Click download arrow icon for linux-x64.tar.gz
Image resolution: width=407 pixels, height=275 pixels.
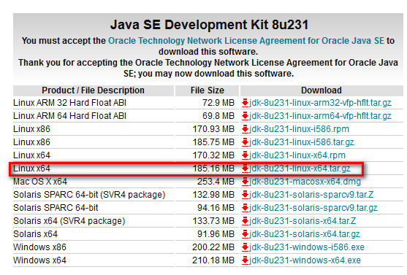pos(245,169)
